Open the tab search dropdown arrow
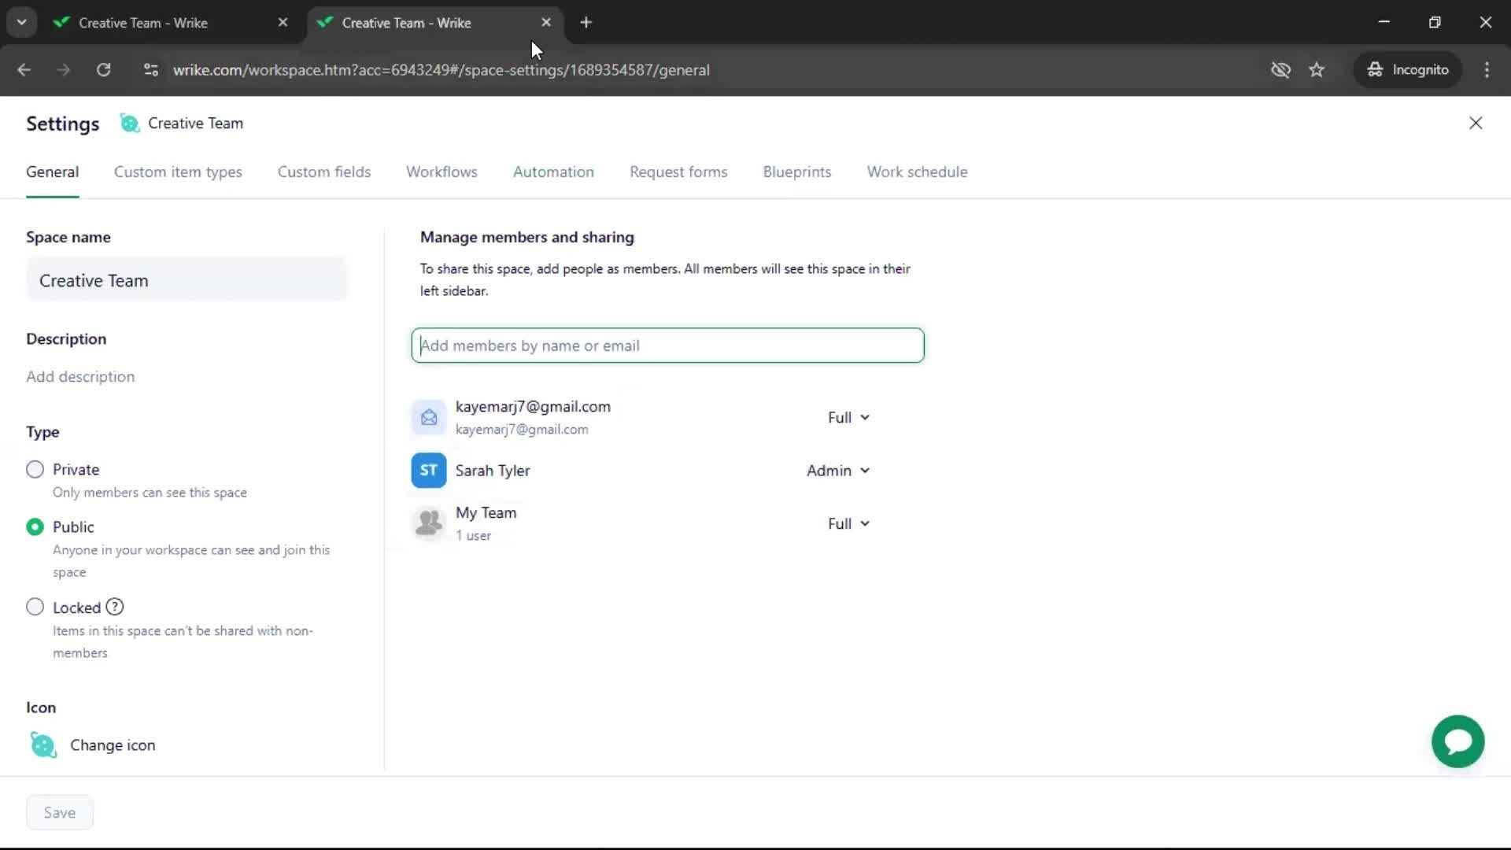Screen dimensions: 1511x850 point(21,23)
